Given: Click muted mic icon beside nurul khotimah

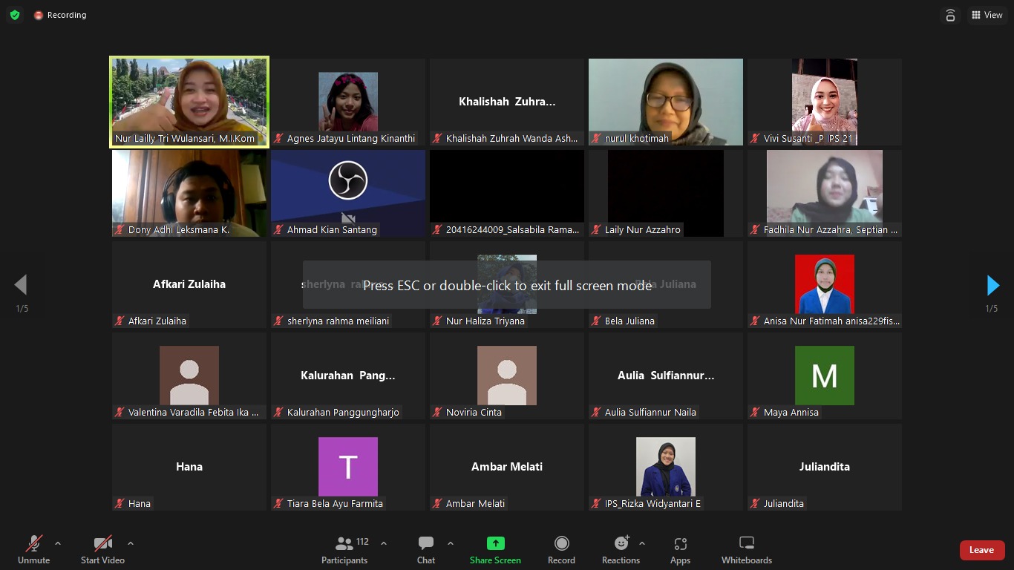Looking at the screenshot, I should pyautogui.click(x=597, y=138).
